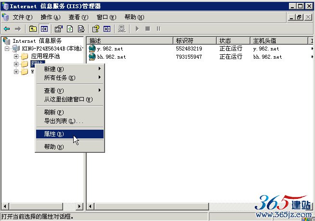Collapse the KING-F24E56344B server node

tap(7, 49)
